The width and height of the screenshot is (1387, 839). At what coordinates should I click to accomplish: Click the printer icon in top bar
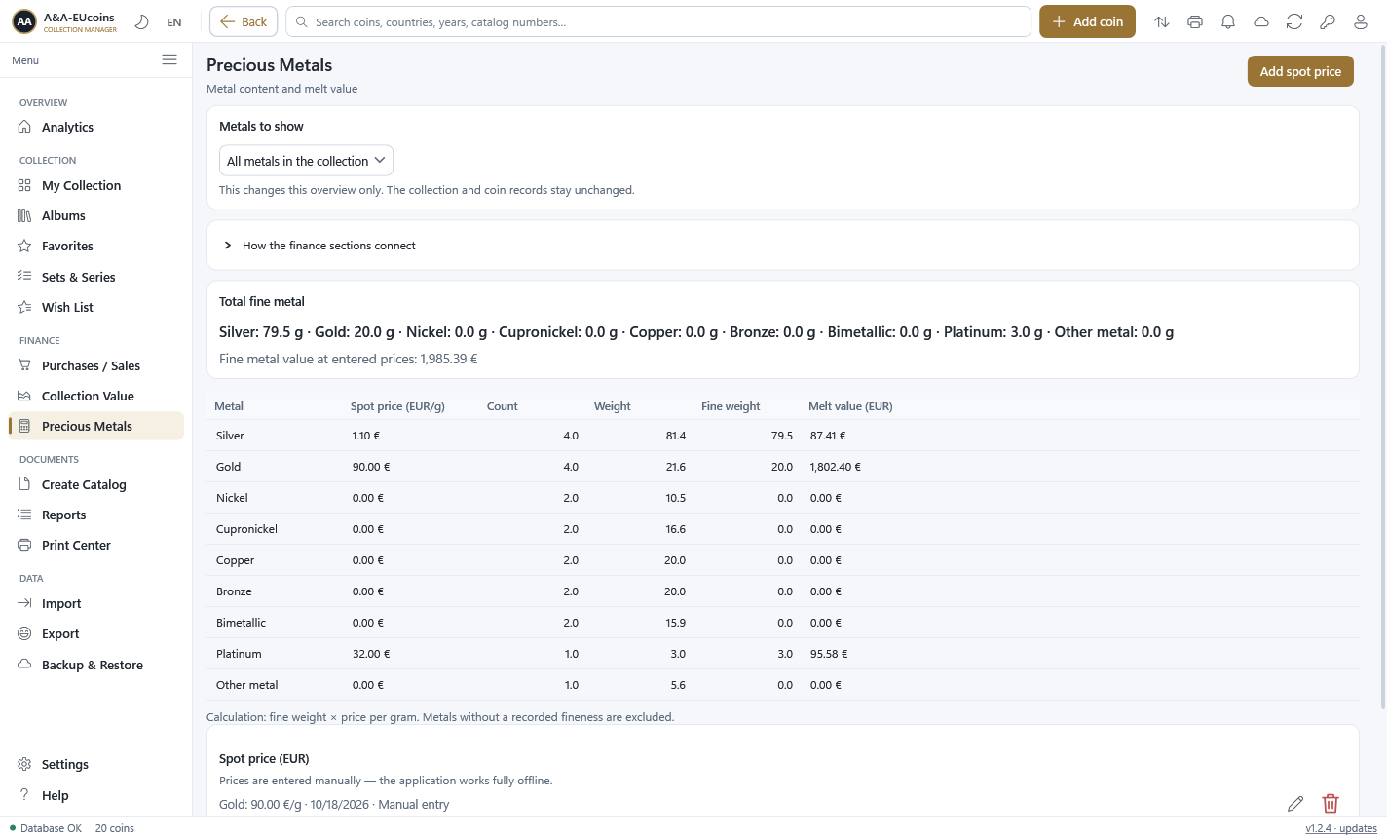1195,21
